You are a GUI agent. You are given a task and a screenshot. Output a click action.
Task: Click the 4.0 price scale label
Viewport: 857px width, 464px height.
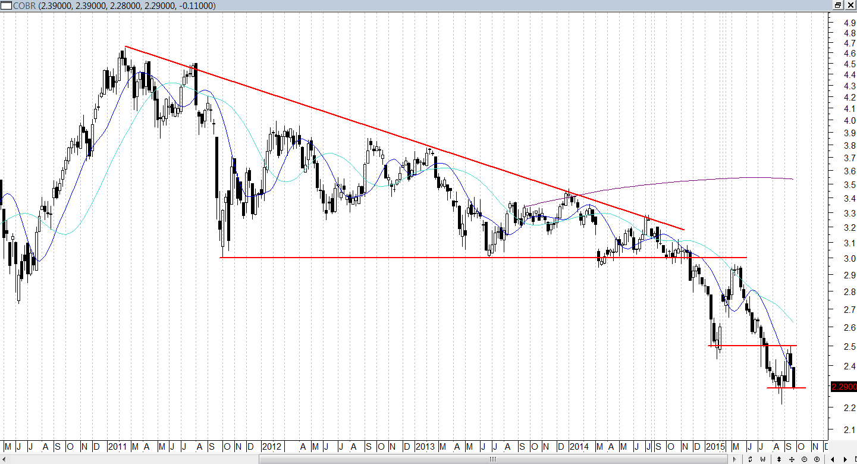tap(849, 121)
